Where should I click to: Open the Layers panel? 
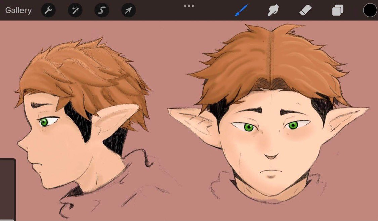(x=338, y=11)
